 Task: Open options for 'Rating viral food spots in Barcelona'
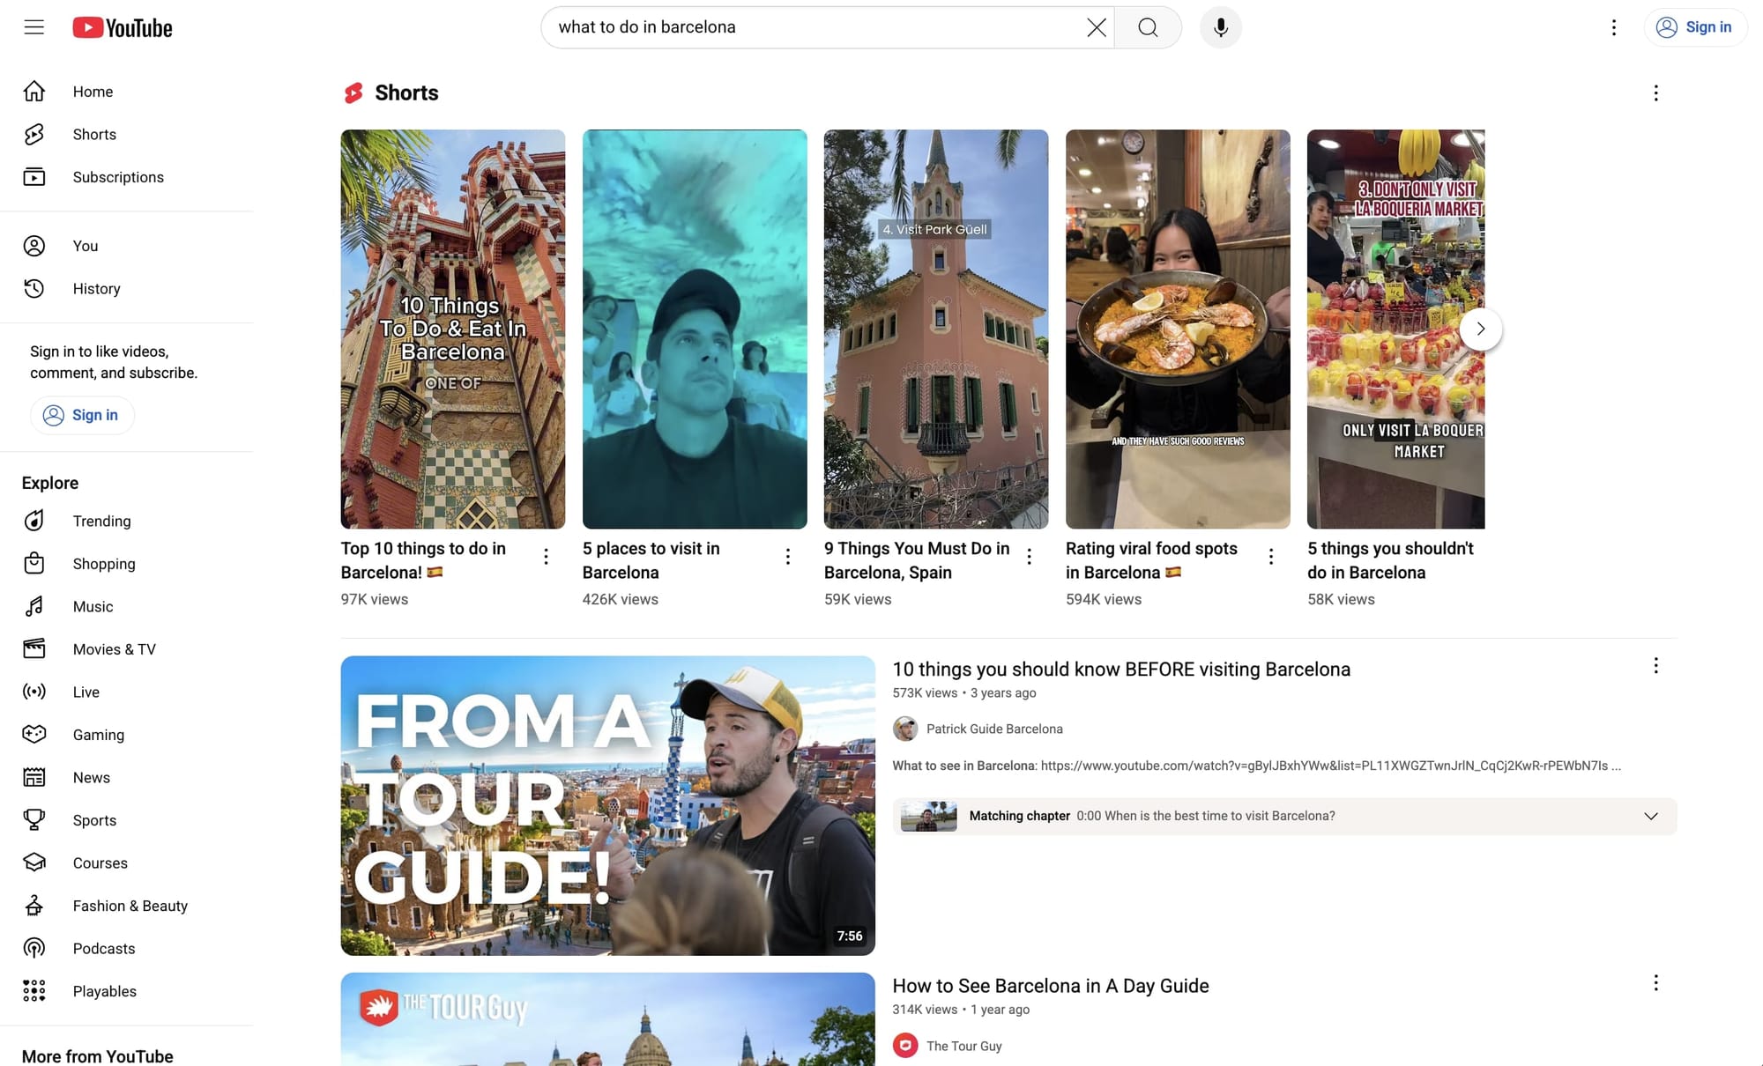tap(1270, 556)
